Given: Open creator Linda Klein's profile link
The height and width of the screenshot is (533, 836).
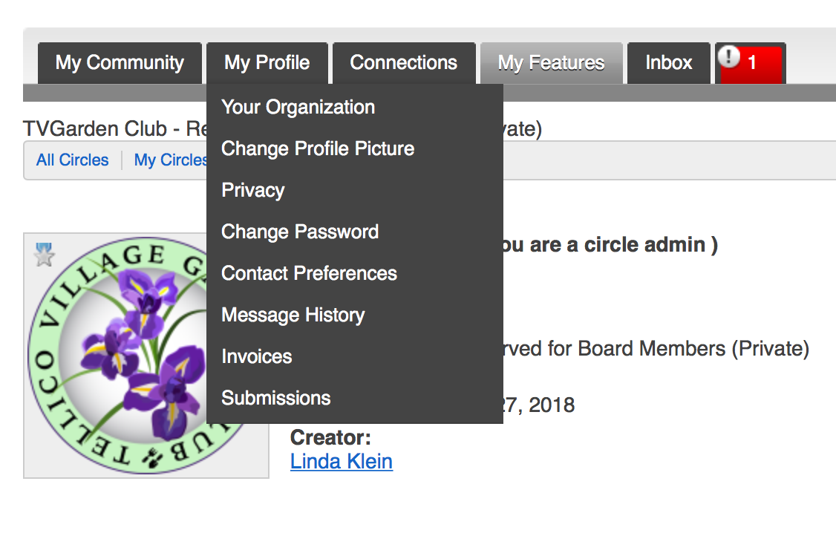Looking at the screenshot, I should pyautogui.click(x=342, y=462).
